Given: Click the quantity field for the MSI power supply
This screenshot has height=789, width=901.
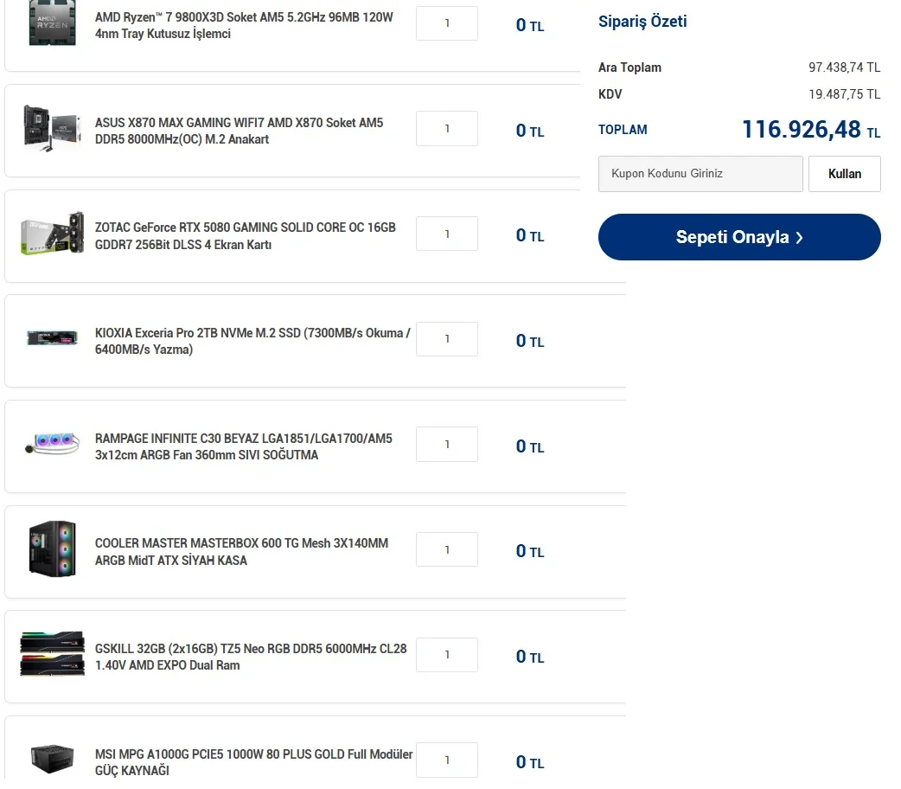Looking at the screenshot, I should click(x=447, y=760).
